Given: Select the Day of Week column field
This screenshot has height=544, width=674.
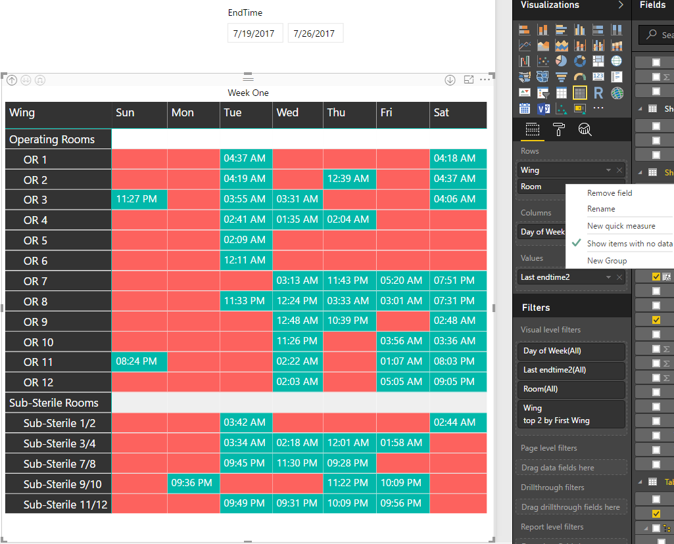Looking at the screenshot, I should [542, 232].
